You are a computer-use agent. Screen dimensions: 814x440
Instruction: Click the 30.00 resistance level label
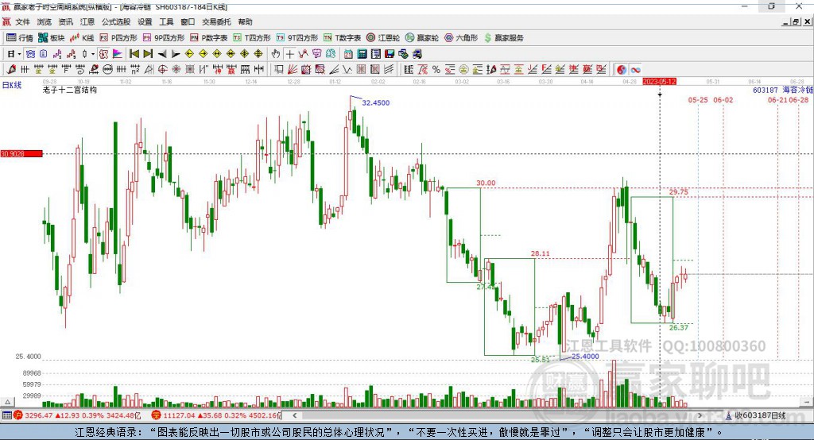point(486,183)
